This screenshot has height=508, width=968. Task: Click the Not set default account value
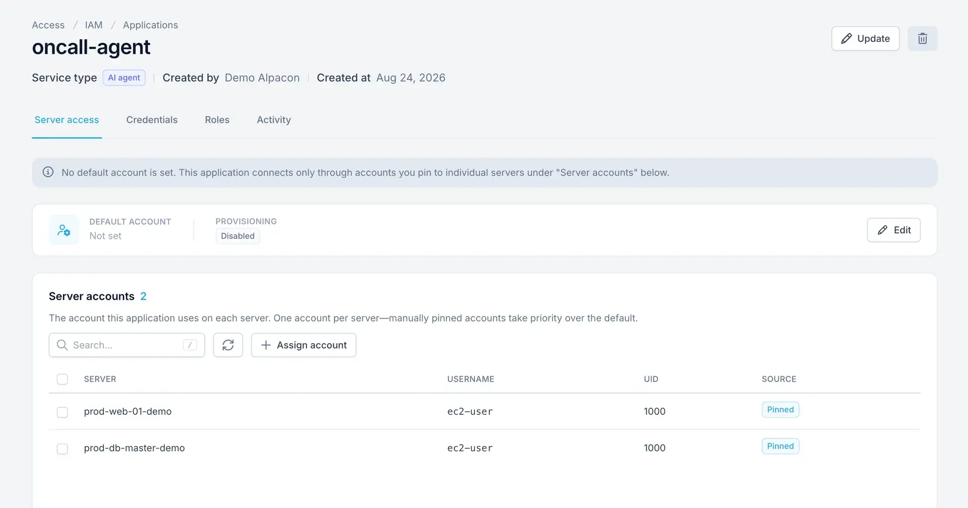[105, 236]
